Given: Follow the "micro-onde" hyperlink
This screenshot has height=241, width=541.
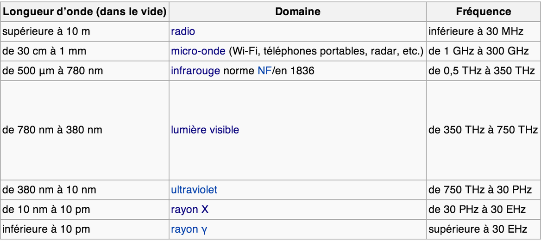Looking at the screenshot, I should 198,51.
